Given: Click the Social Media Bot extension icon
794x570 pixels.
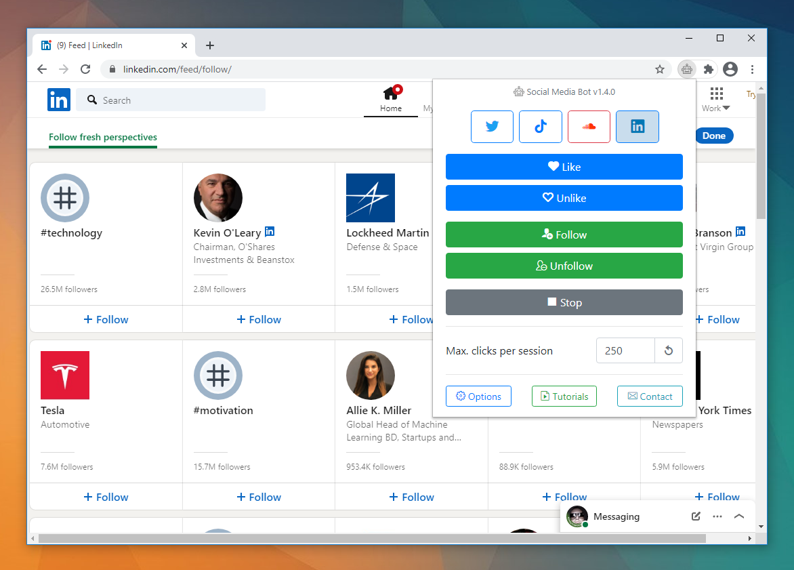Looking at the screenshot, I should tap(687, 69).
